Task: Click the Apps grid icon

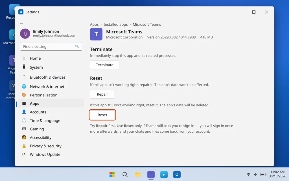Action: coord(24,104)
